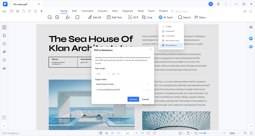Redo the last action

pyautogui.click(x=29, y=11)
